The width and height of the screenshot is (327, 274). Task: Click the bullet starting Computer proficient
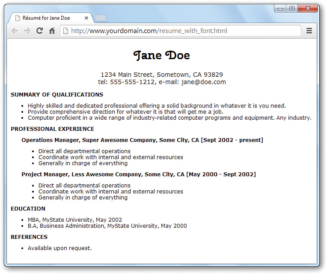[x=169, y=118]
